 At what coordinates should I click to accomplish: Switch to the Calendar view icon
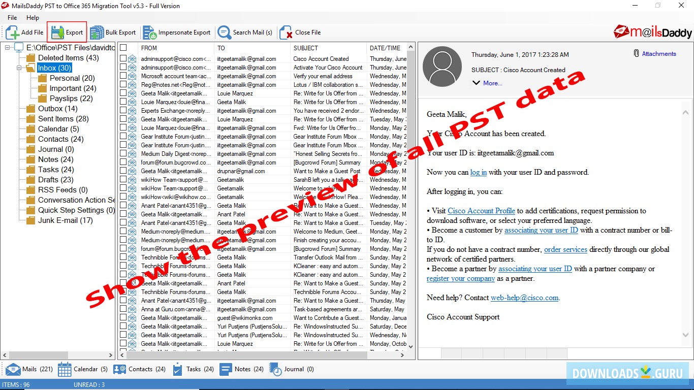(64, 369)
